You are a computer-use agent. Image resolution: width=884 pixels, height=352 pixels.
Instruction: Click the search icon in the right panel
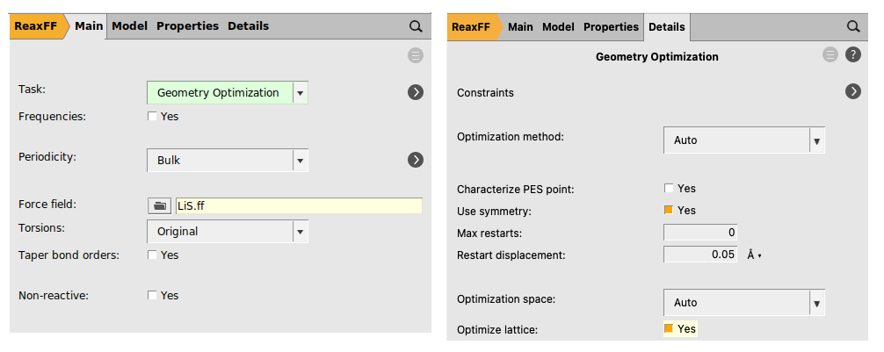[x=853, y=27]
